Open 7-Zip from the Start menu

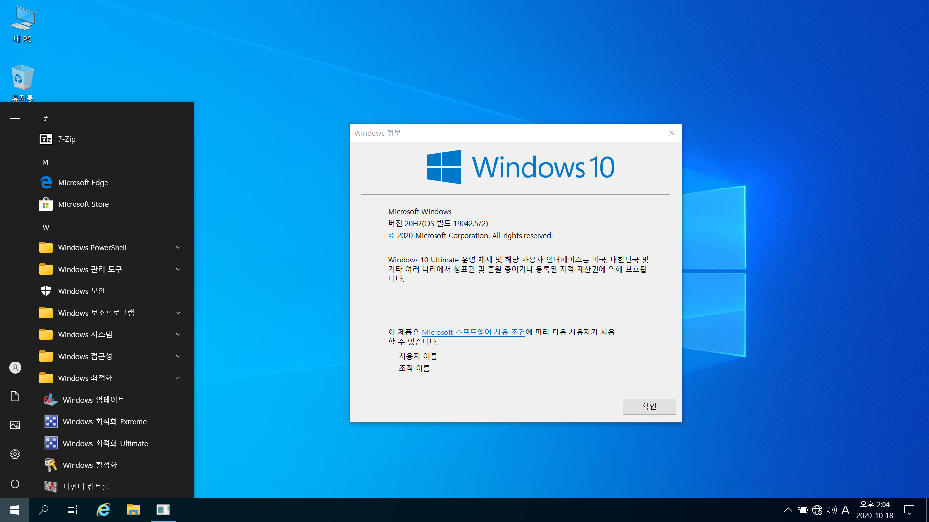point(111,139)
